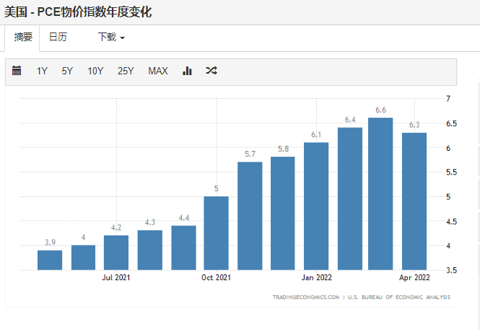
Task: Click the bar labeled 4.4
Action: [183, 248]
